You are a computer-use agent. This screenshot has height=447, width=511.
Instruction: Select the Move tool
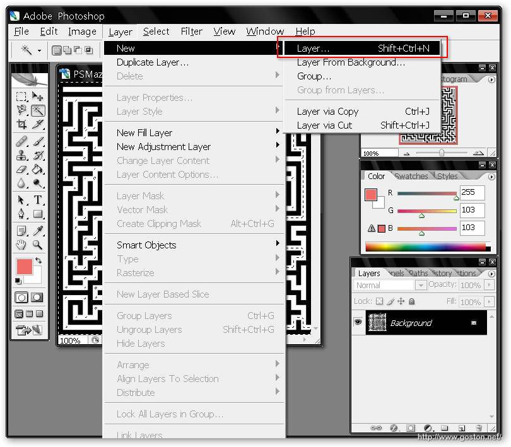[x=37, y=96]
